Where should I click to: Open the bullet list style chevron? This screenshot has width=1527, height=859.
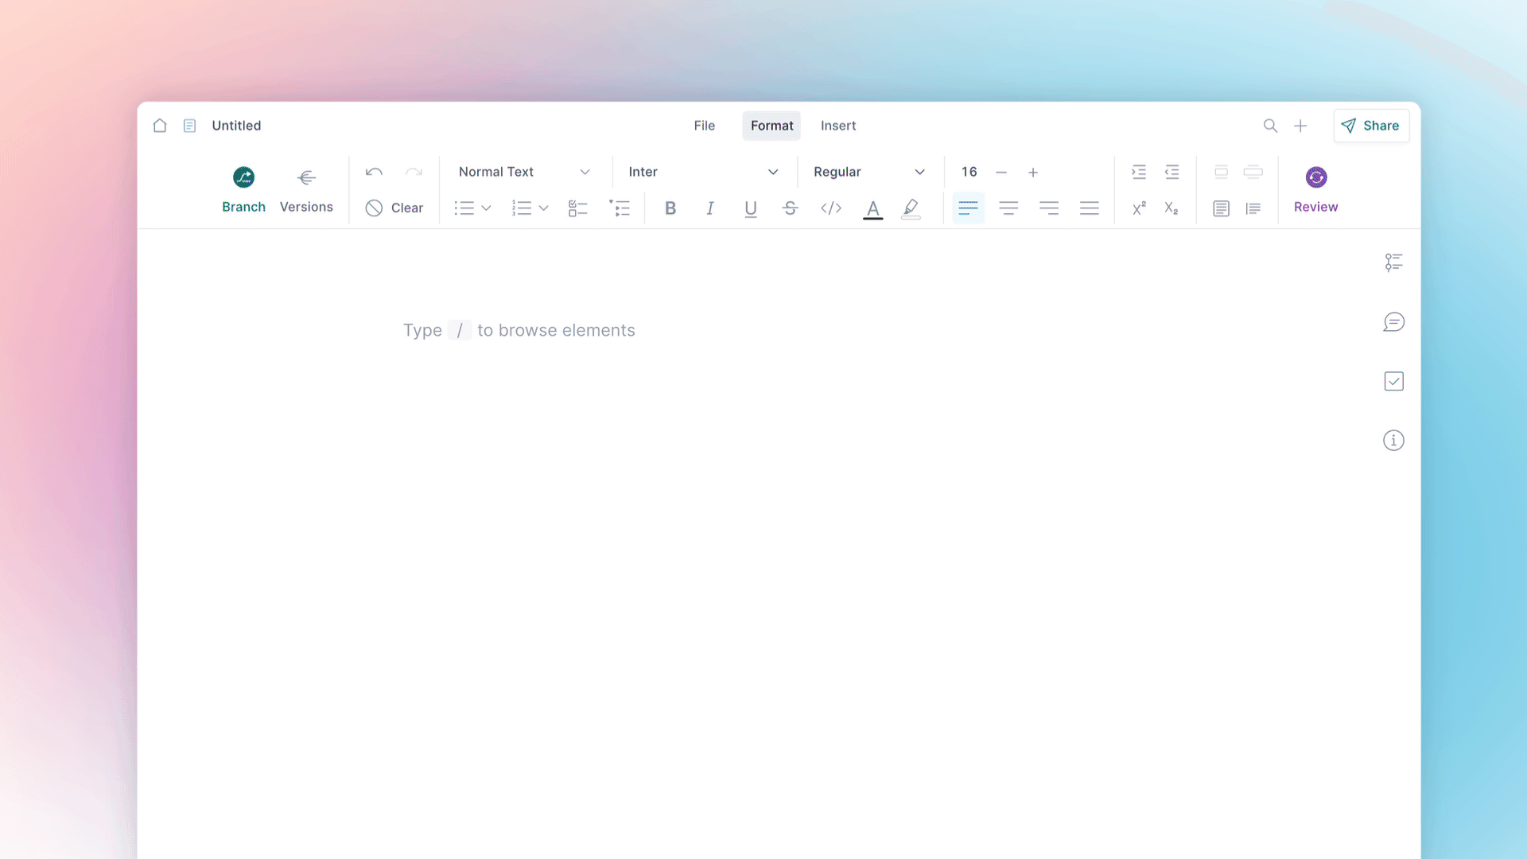486,208
